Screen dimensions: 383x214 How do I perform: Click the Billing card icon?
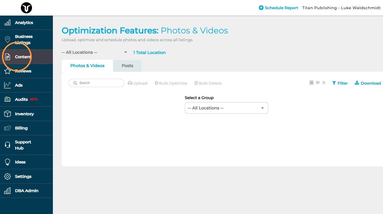[8, 128]
